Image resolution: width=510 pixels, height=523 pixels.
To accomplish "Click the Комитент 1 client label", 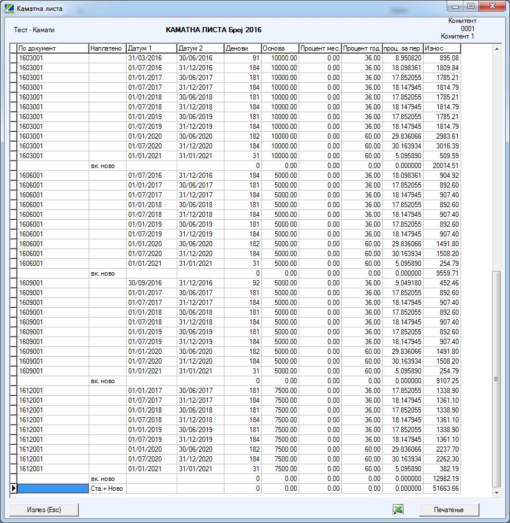I will pos(457,36).
